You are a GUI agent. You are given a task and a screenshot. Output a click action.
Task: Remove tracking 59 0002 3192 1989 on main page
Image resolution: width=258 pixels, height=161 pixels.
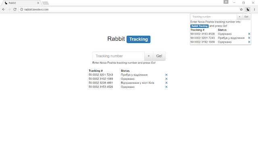pyautogui.click(x=166, y=79)
